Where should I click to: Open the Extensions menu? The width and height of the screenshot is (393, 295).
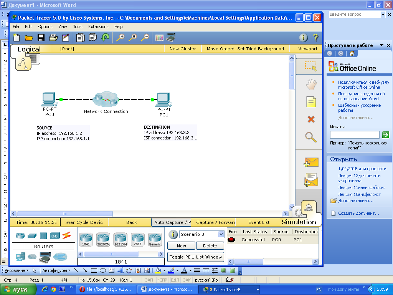(98, 27)
